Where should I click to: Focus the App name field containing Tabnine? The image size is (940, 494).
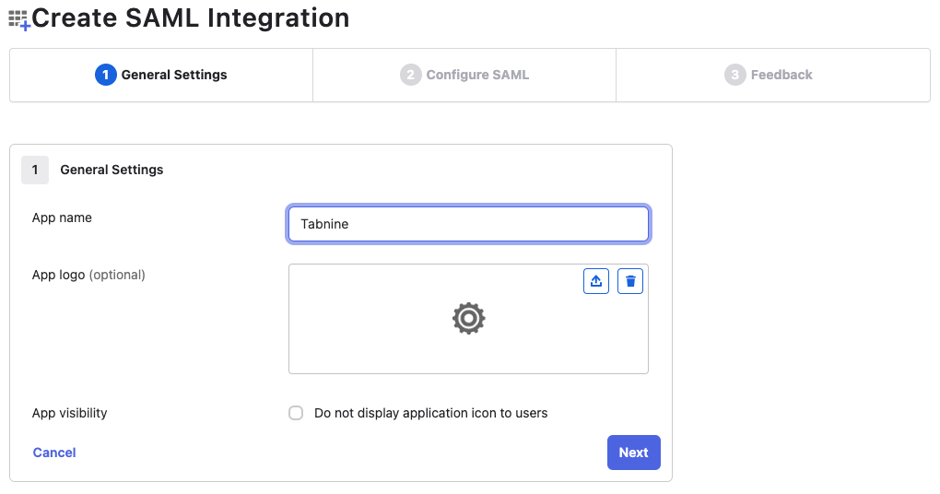tap(468, 224)
